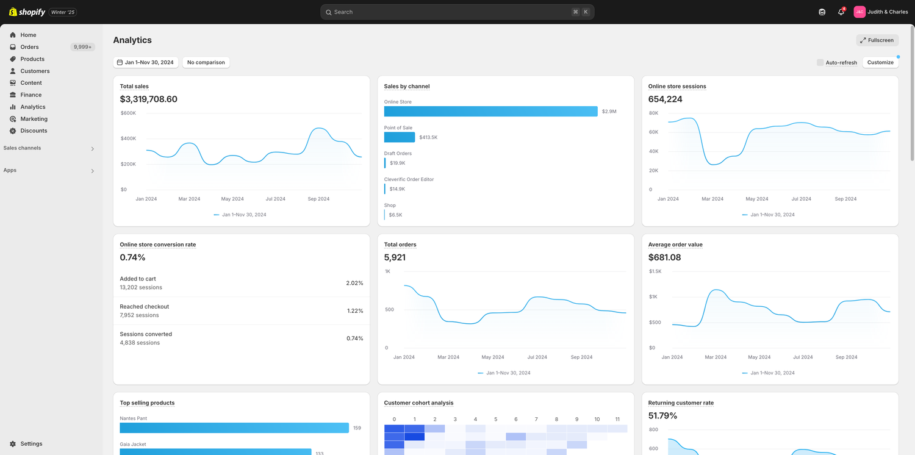Open the Discounts badge icon

tap(13, 131)
